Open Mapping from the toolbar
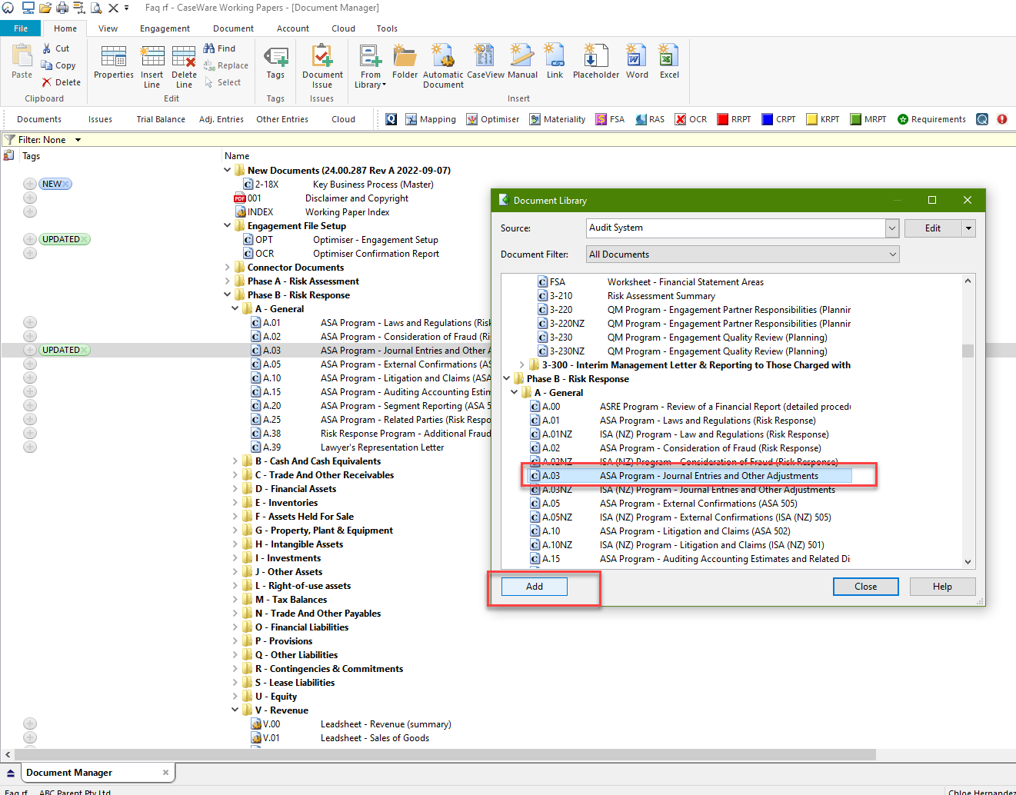1016x795 pixels. click(431, 119)
